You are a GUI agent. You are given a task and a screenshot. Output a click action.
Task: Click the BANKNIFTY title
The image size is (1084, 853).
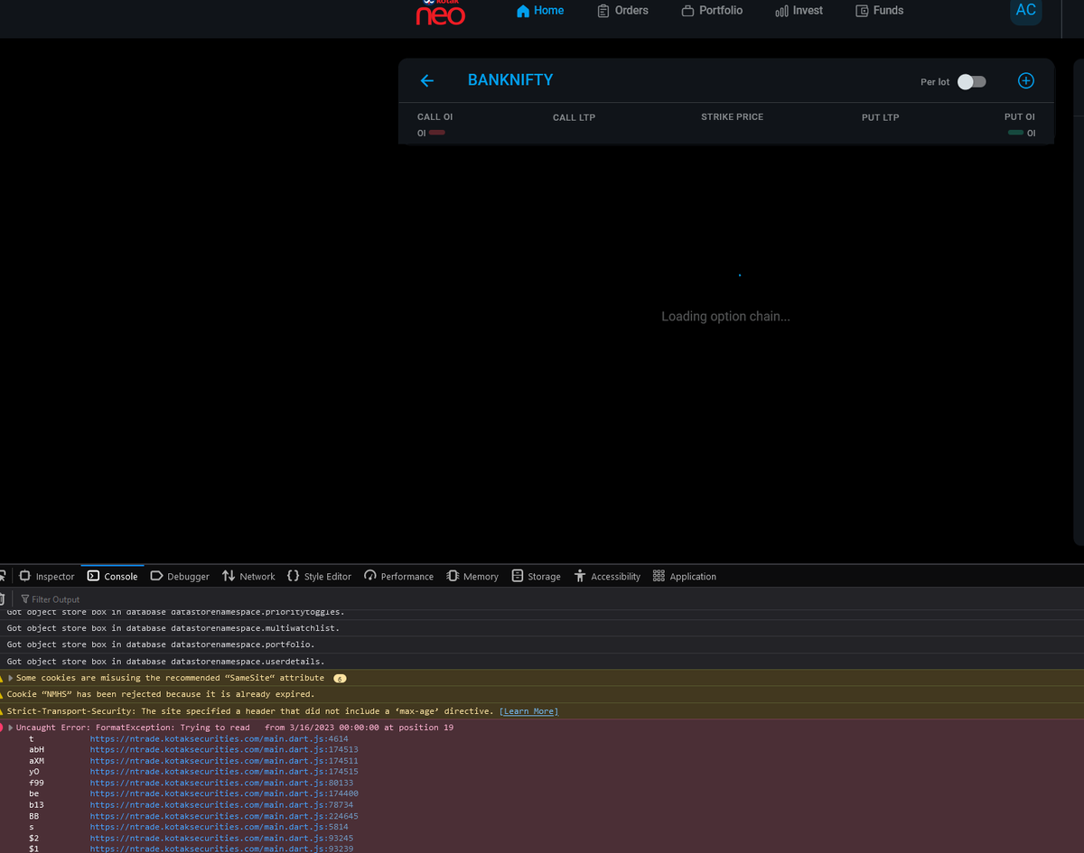click(x=510, y=79)
